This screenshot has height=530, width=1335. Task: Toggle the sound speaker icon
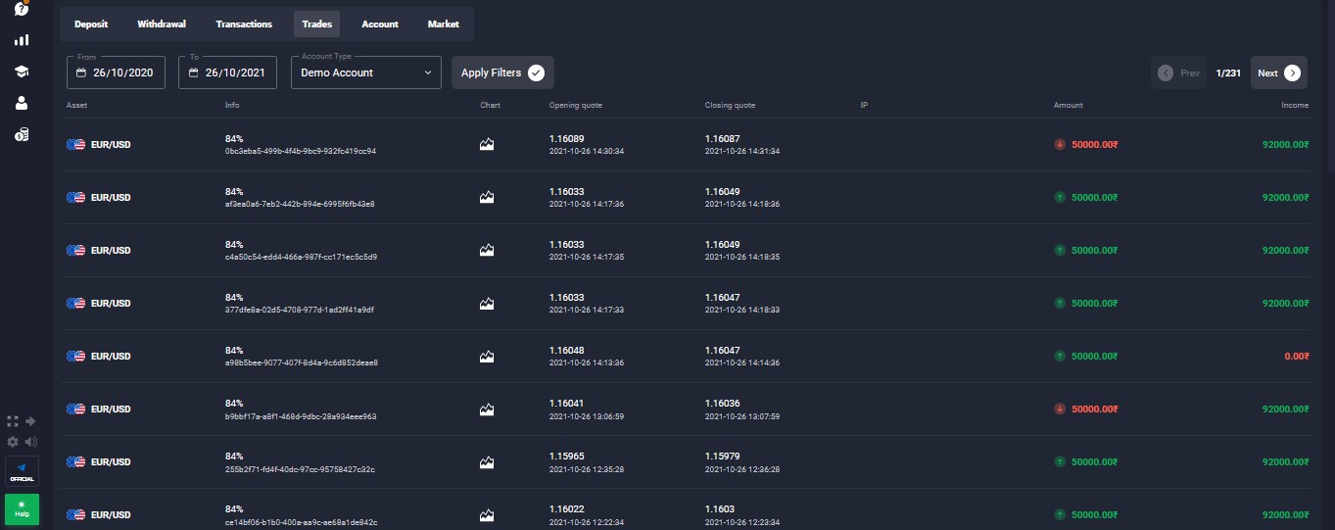[x=31, y=442]
